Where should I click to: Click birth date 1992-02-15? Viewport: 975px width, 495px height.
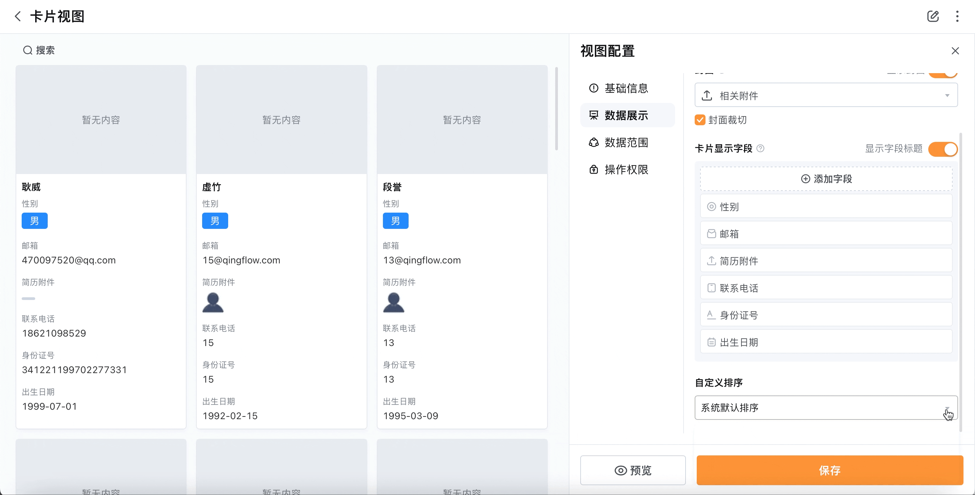[230, 415]
